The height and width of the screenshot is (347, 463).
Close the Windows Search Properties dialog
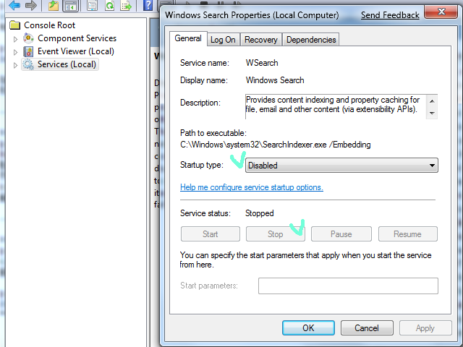[x=441, y=12]
